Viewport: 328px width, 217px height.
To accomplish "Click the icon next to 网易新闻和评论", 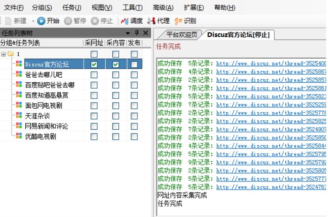I will pos(19,125).
